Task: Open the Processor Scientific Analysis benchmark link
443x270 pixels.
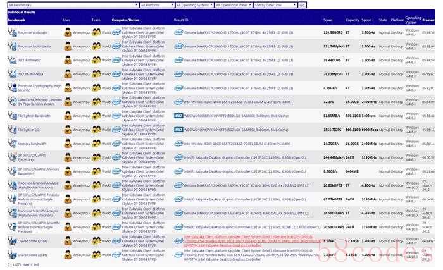Action: click(x=38, y=213)
